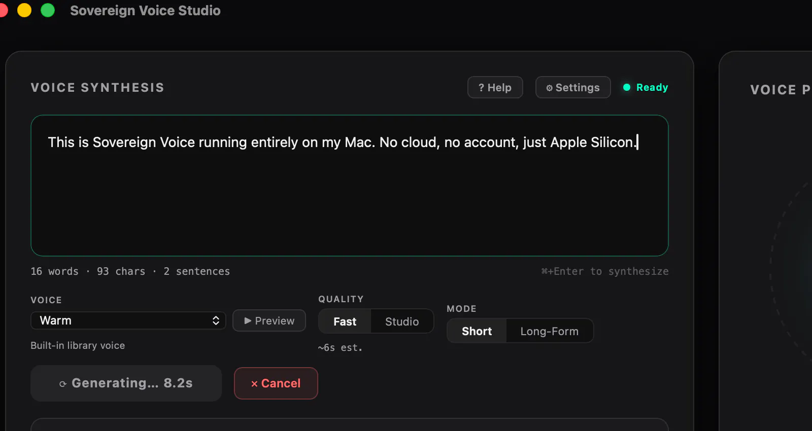Click the VOICE SYNTHESIS panel heading
812x431 pixels.
pos(97,88)
